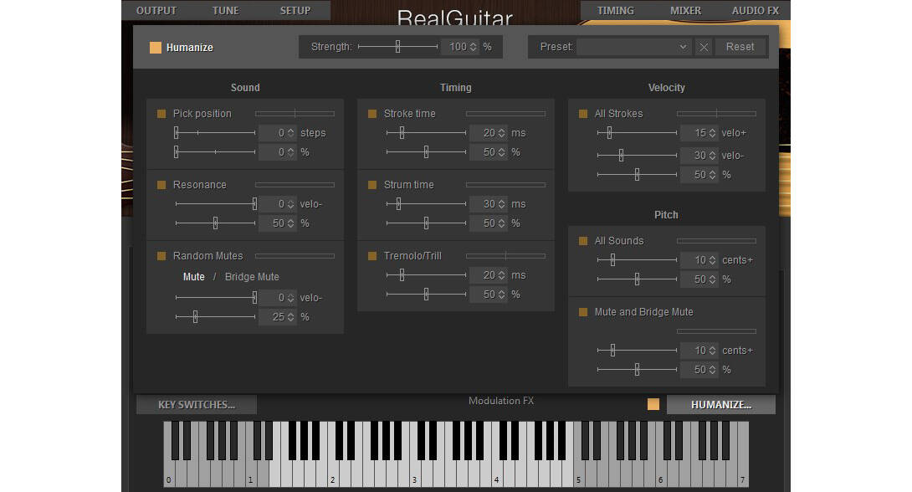Toggle the main Humanize enable square
The height and width of the screenshot is (492, 912).
[x=156, y=48]
